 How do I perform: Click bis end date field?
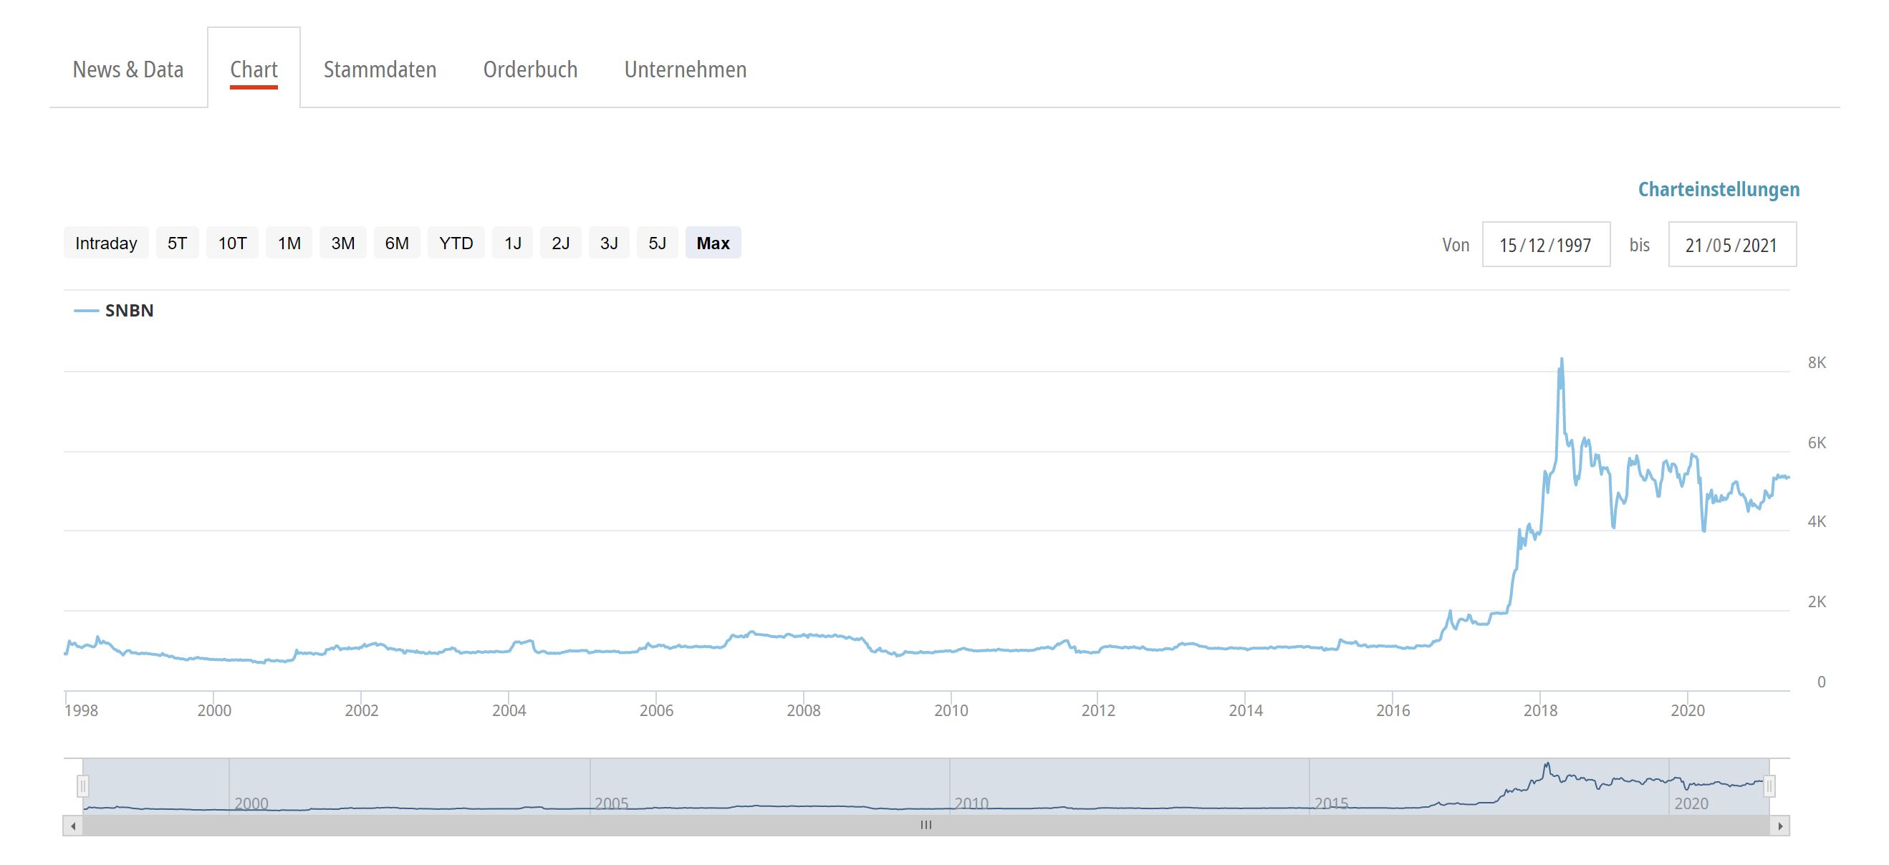(1731, 245)
